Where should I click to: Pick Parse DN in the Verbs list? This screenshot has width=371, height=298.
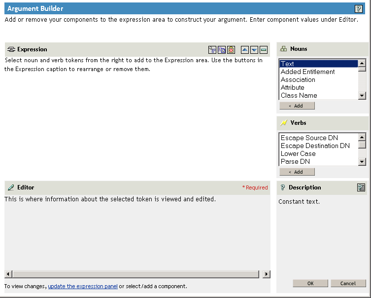point(318,161)
